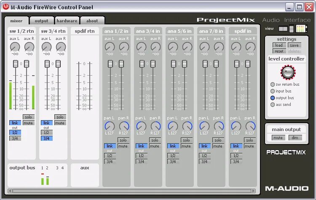Select aux send radio option
Viewport: 316px width, 200px height.
273,105
